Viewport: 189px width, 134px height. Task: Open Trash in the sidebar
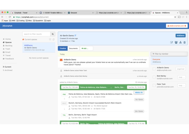pos(6,49)
